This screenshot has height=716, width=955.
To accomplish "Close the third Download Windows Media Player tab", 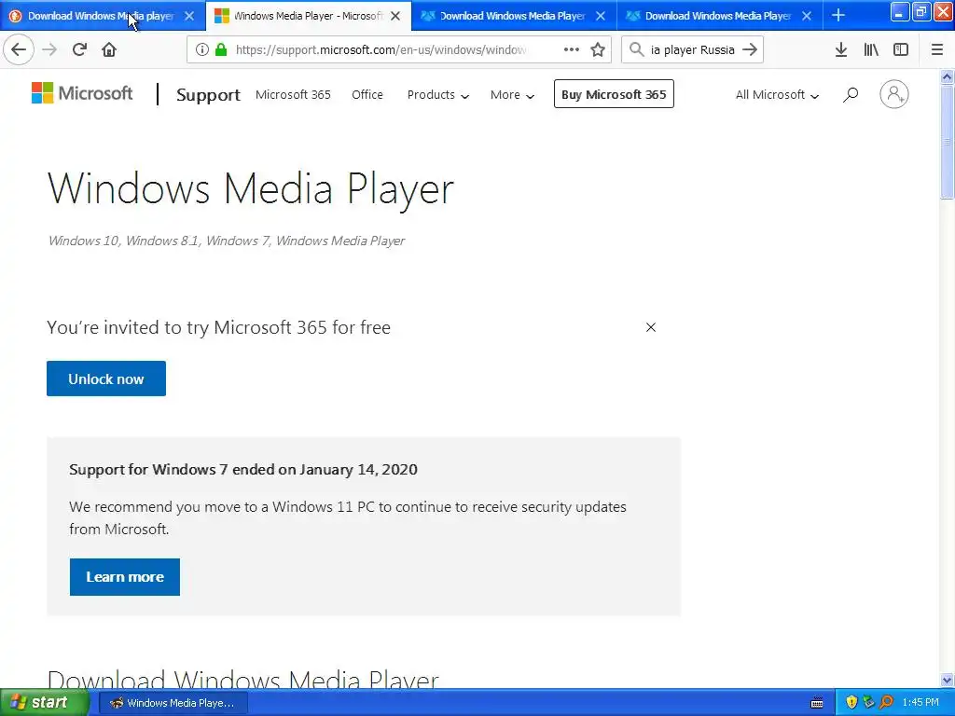I will pos(601,16).
